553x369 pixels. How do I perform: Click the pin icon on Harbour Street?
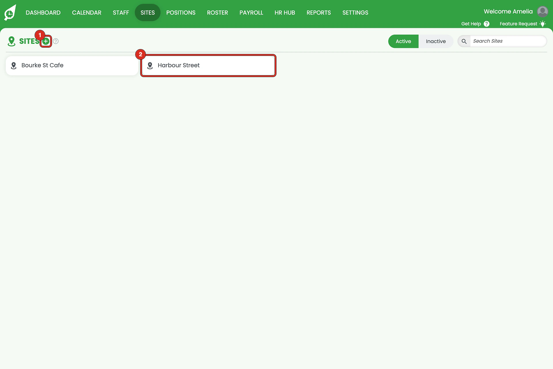[150, 66]
